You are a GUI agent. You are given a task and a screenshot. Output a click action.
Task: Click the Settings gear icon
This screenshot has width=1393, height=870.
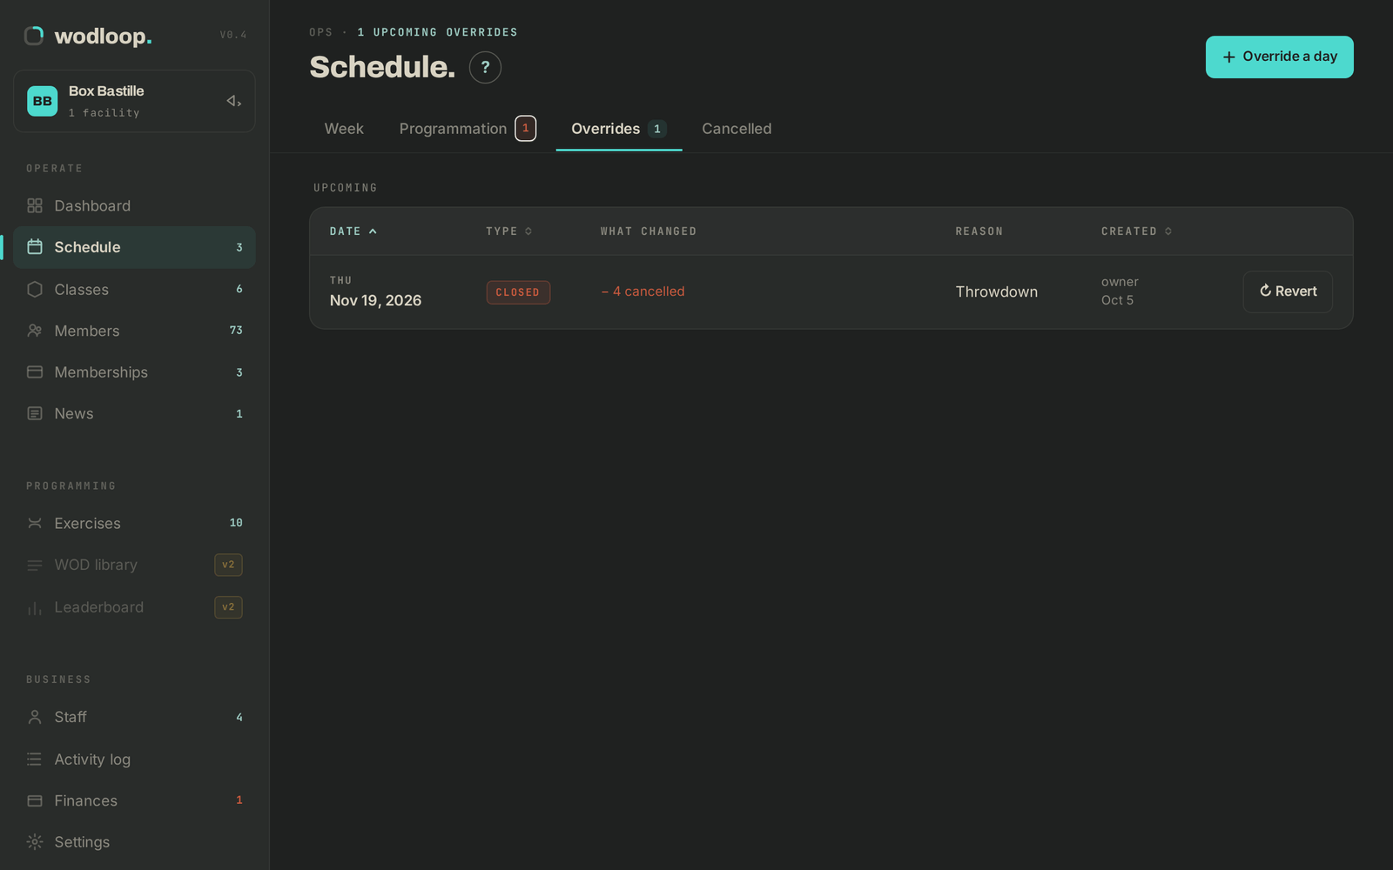click(x=35, y=842)
